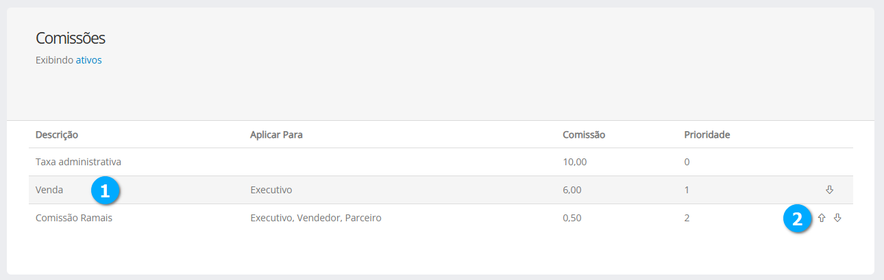Click the Comissões page heading
The image size is (884, 280).
pyautogui.click(x=70, y=38)
